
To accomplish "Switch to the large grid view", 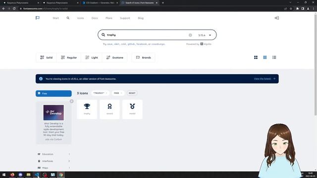I will (256, 57).
